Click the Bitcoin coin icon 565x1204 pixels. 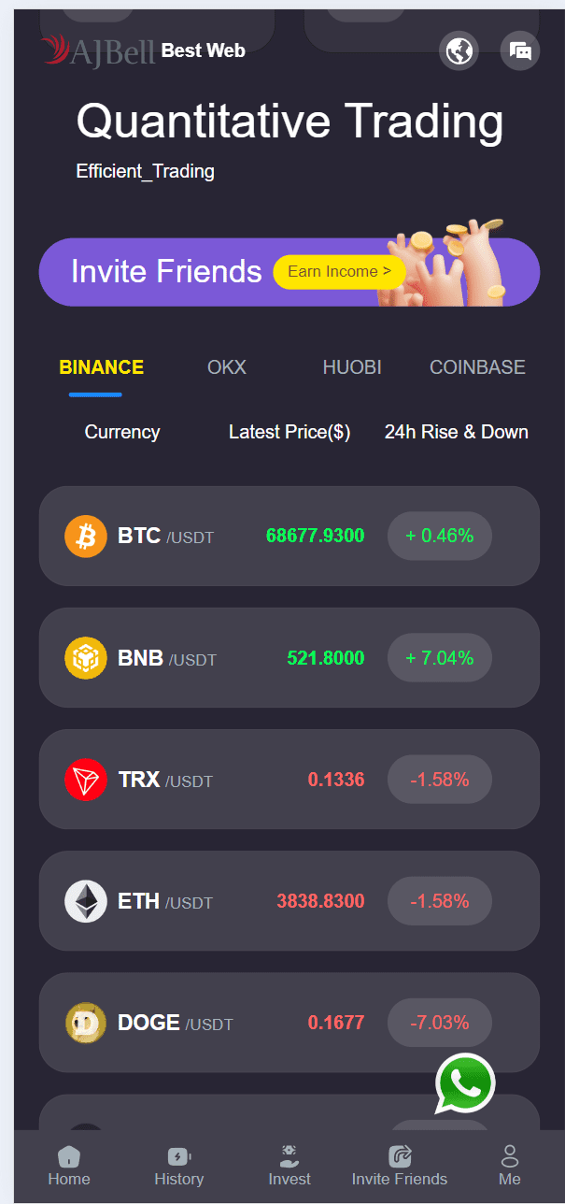pos(86,537)
